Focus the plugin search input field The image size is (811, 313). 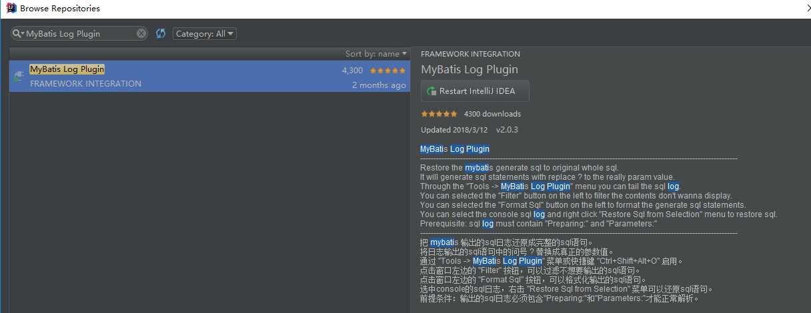(x=80, y=33)
